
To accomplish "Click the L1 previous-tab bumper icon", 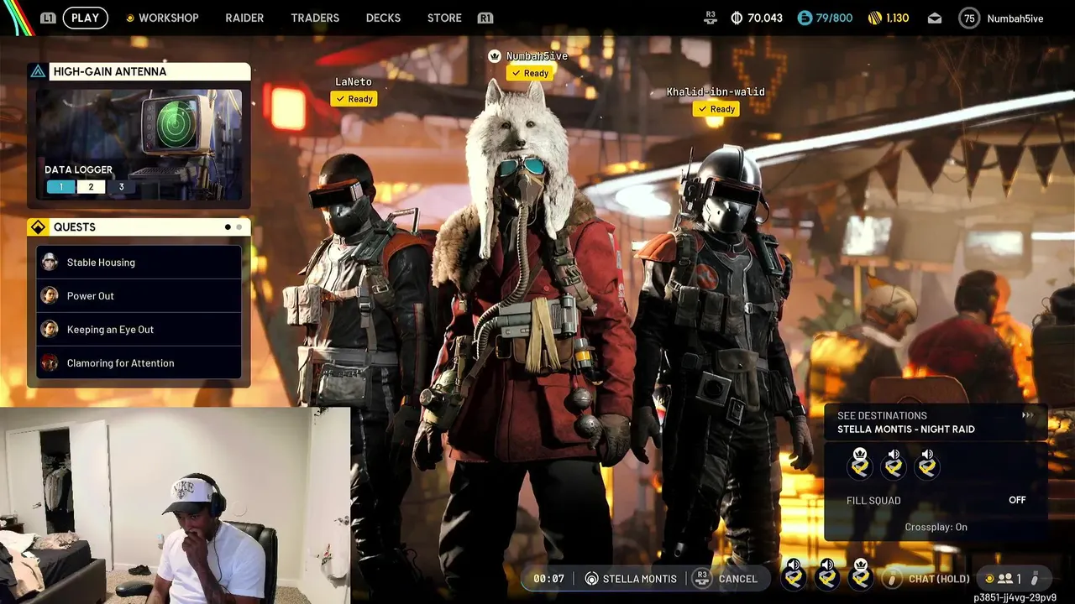I will [49, 18].
